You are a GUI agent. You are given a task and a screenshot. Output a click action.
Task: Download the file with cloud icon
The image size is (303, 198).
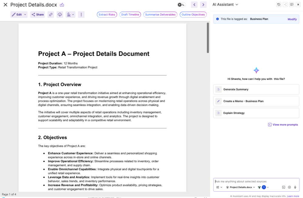click(x=60, y=15)
